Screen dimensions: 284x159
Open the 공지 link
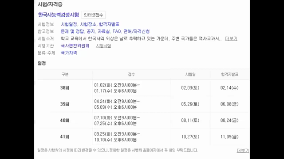(91, 31)
